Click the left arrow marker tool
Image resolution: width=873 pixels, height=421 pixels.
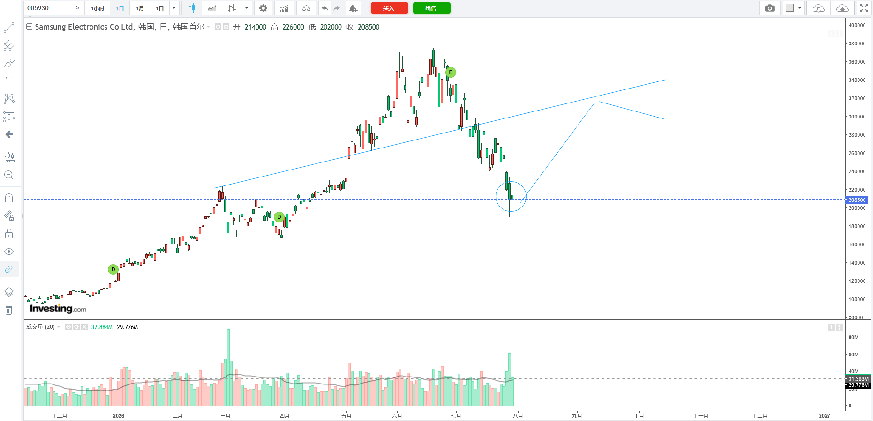9,134
